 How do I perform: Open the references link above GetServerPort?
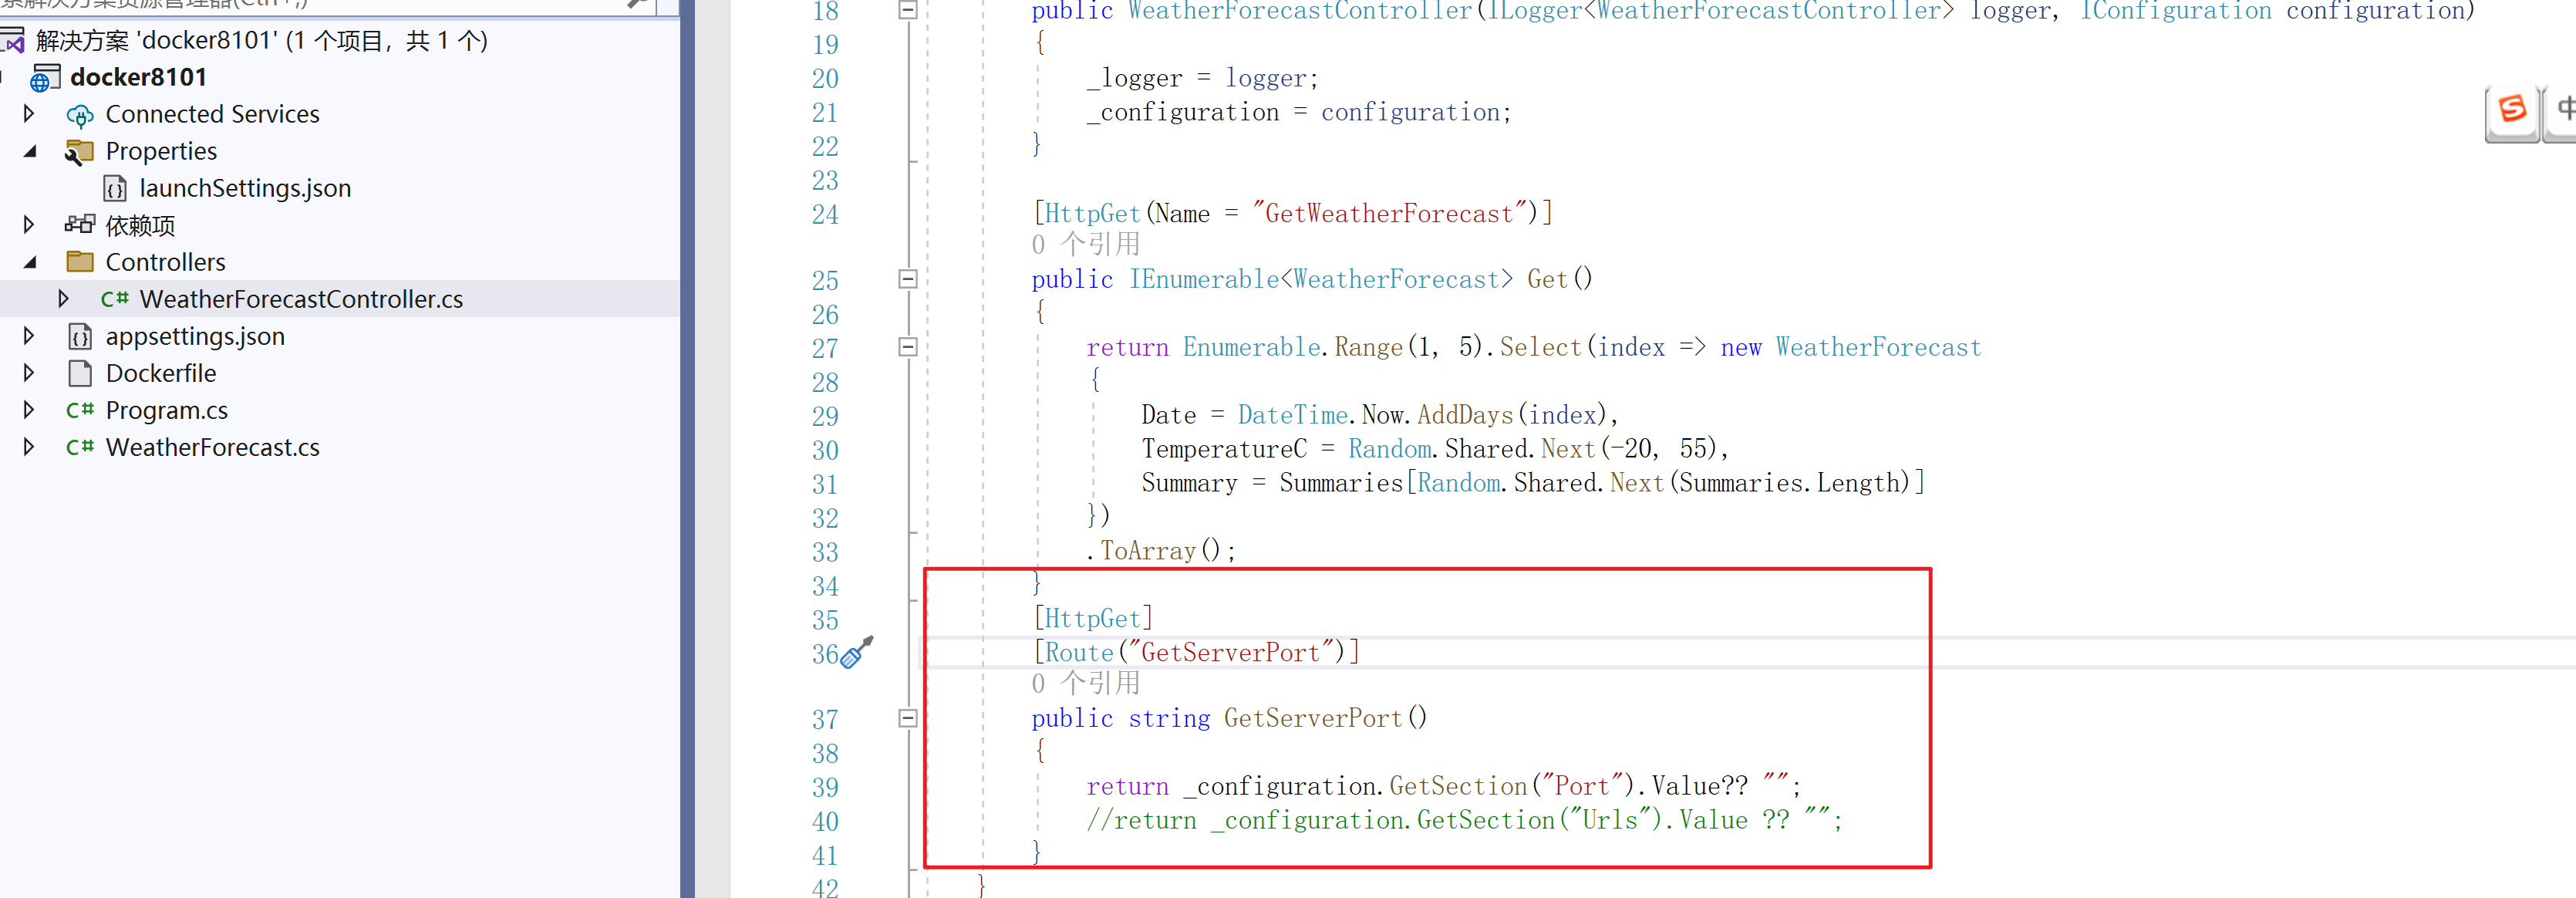tap(1085, 684)
